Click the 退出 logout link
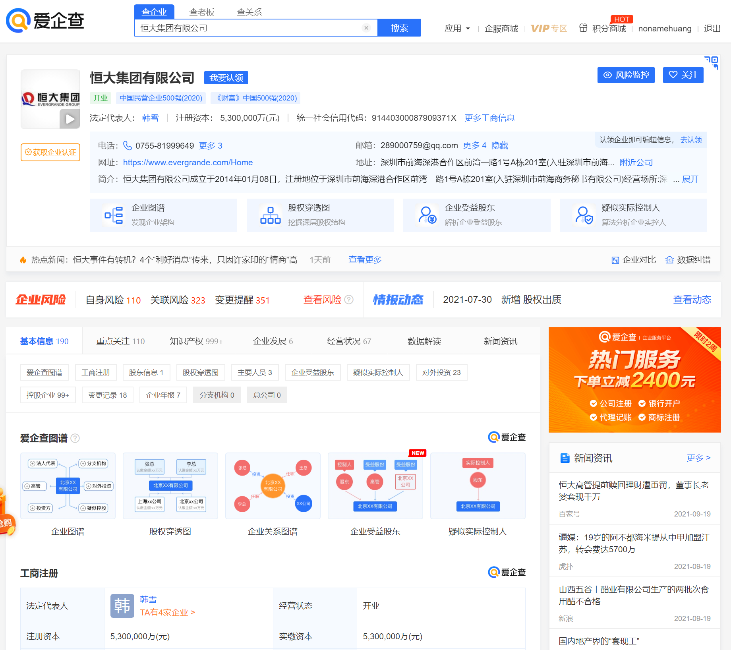The image size is (731, 650). [x=712, y=29]
